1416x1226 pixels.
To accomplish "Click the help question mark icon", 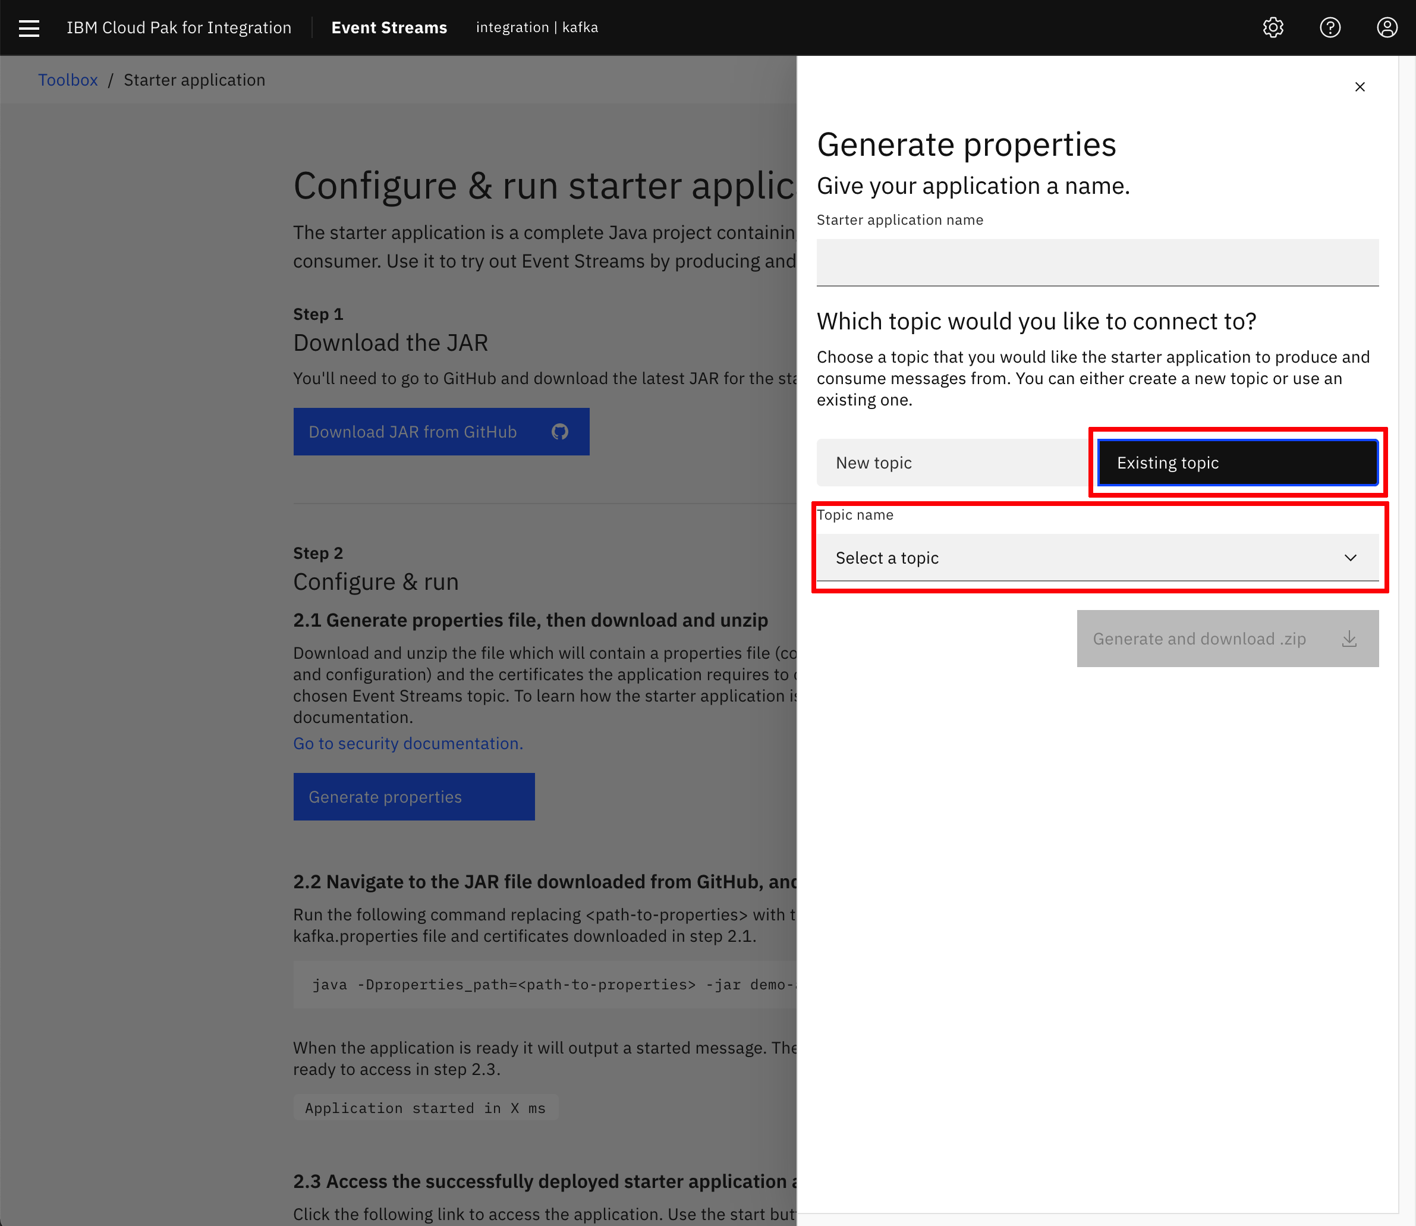I will click(x=1329, y=27).
